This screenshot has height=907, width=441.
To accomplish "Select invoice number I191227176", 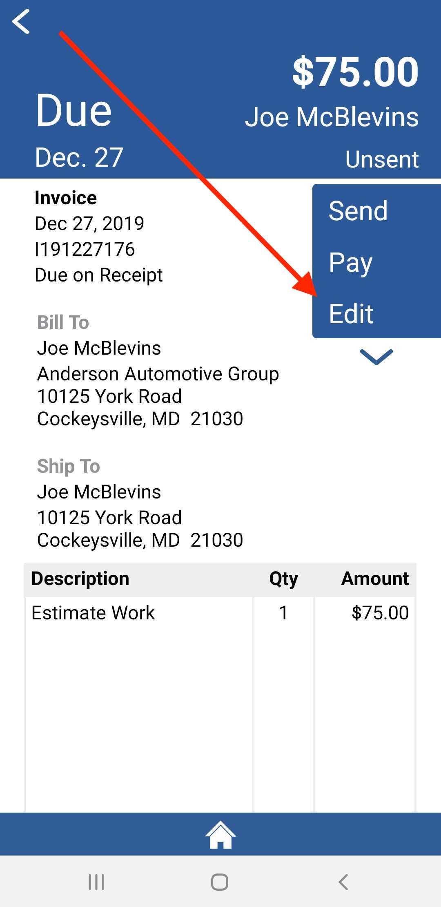I will click(x=85, y=249).
